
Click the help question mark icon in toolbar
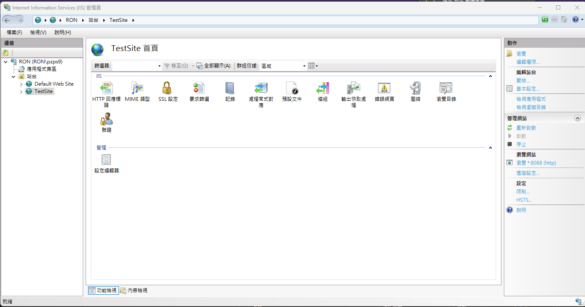[575, 19]
